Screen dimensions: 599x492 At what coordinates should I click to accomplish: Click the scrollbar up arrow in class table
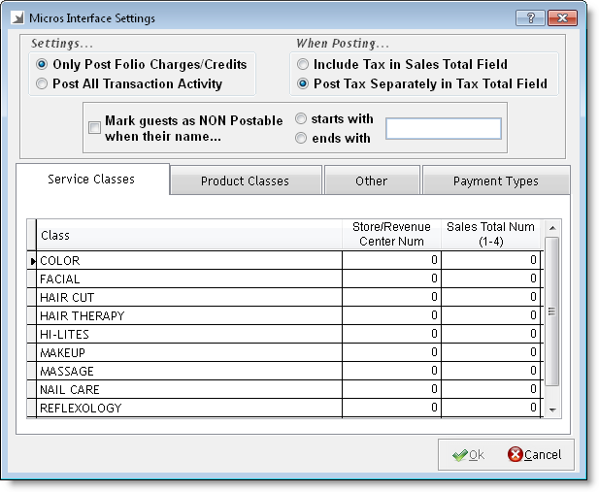[551, 229]
